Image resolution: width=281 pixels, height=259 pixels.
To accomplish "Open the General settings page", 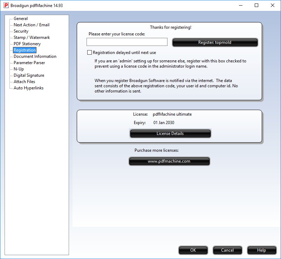I will pos(21,19).
